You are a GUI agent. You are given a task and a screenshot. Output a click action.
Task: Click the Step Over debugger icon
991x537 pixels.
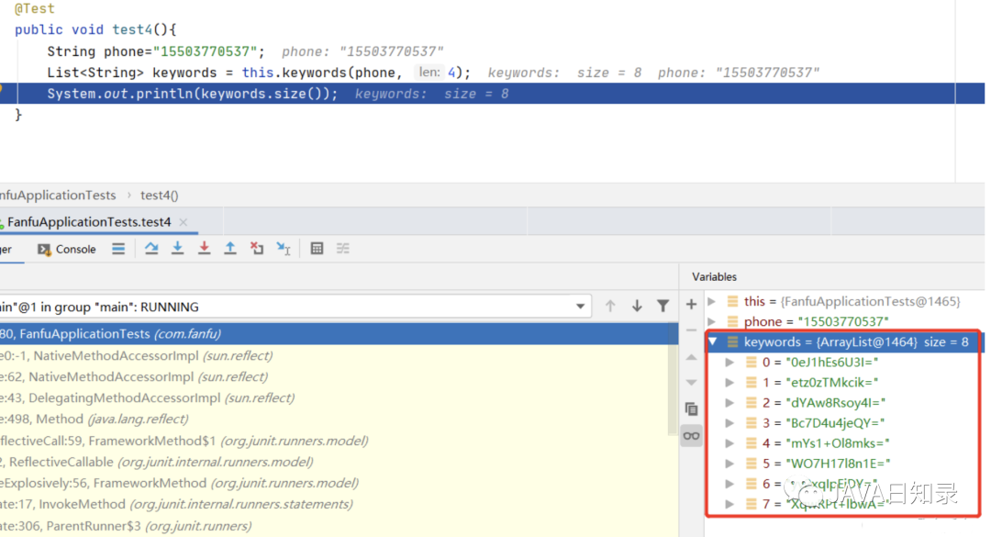[x=151, y=249]
